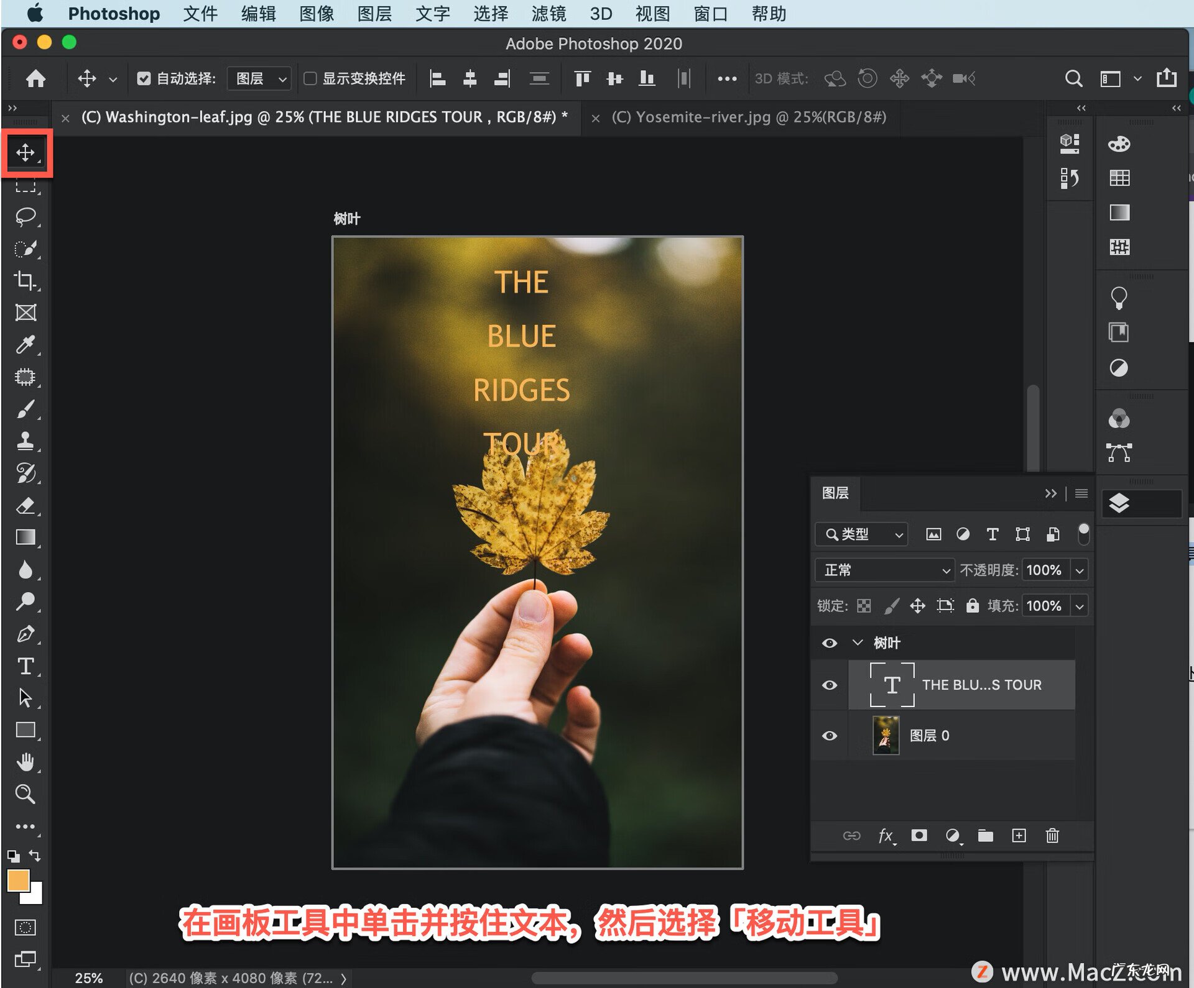The height and width of the screenshot is (988, 1194).
Task: Click the Add layer style fx icon
Action: click(x=886, y=836)
